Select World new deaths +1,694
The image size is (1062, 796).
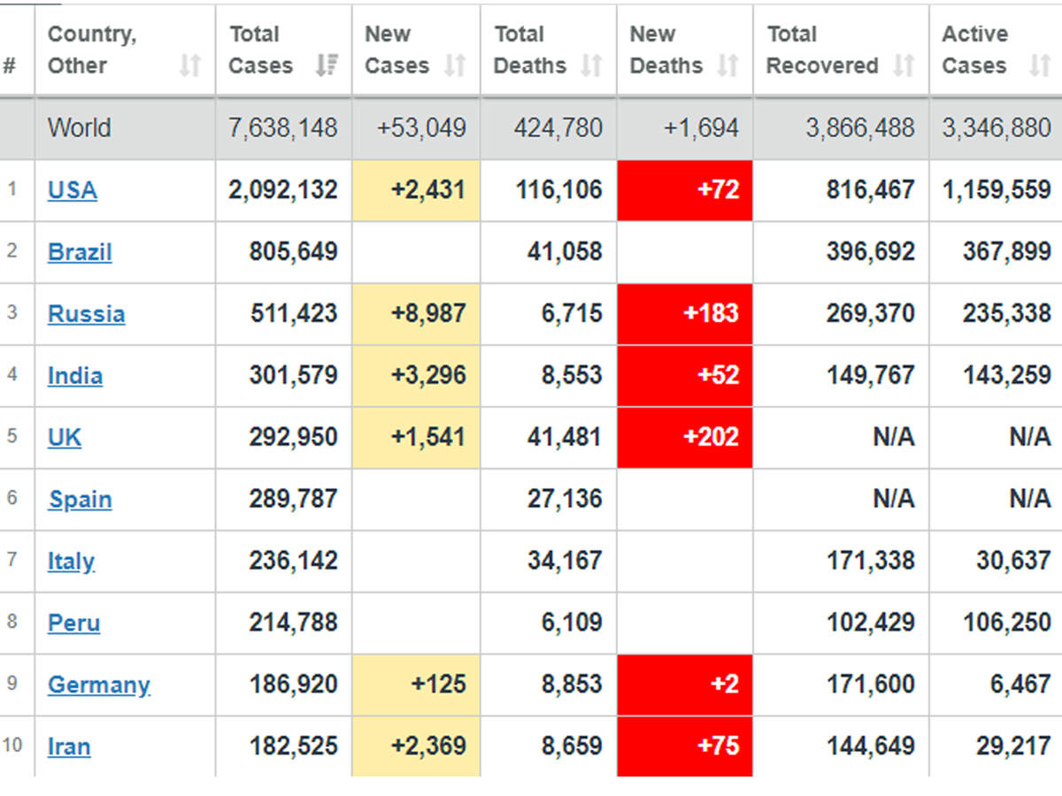tap(701, 128)
